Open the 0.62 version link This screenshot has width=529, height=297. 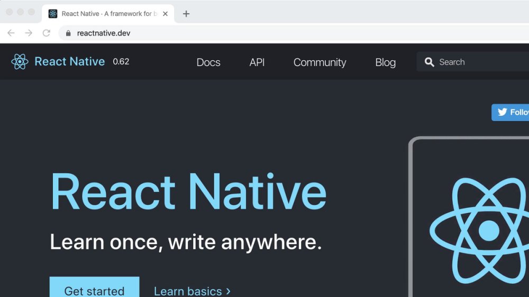pos(121,62)
